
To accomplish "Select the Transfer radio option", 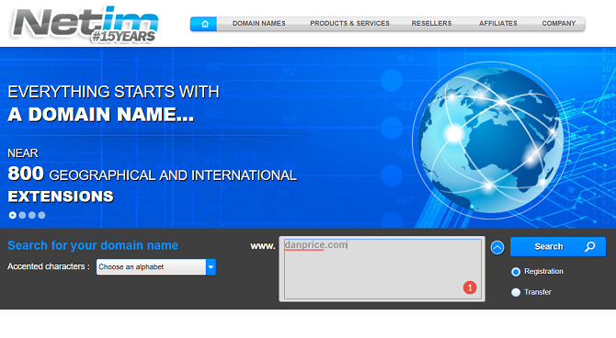I will 516,292.
